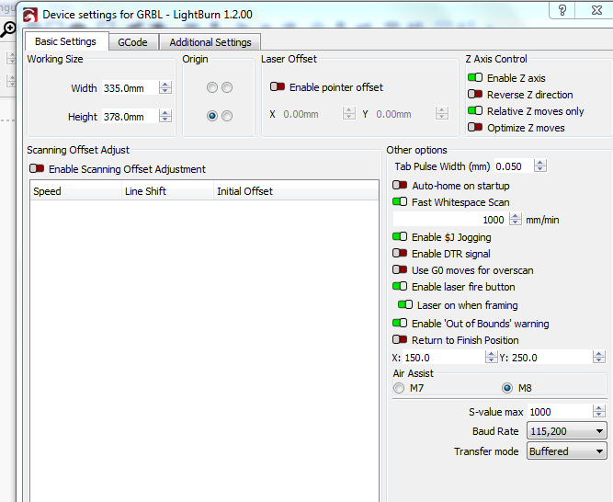Select M8 air assist option
This screenshot has width=613, height=502.
click(507, 388)
